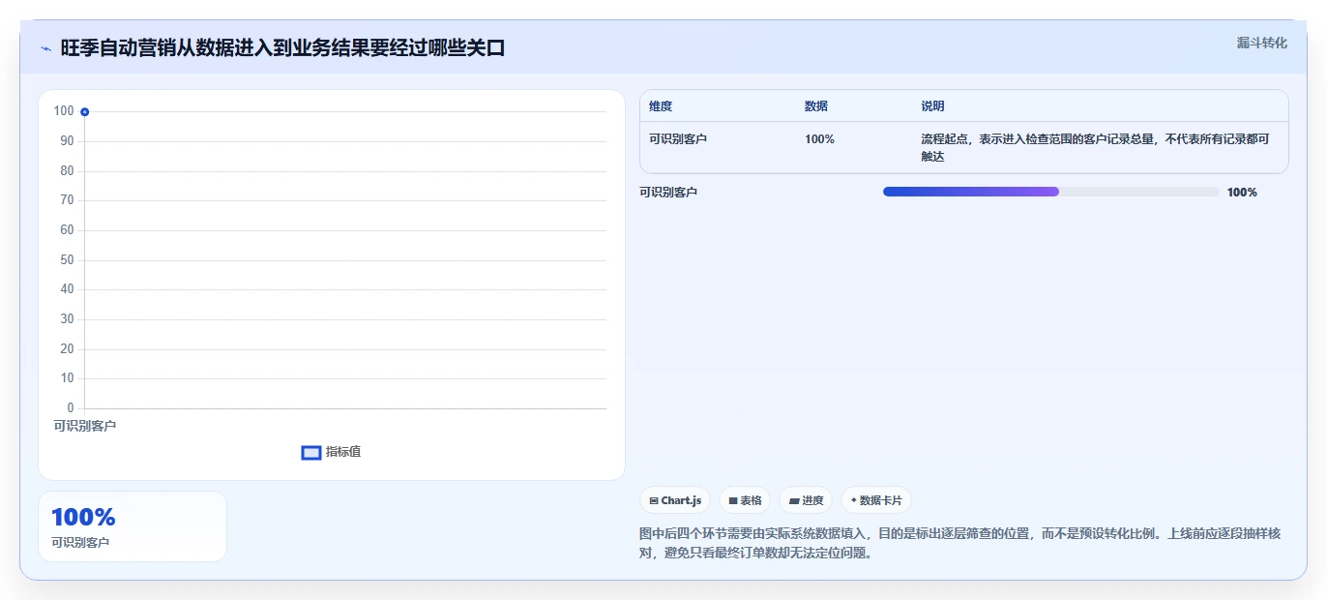Click the y-axis label 0
The height and width of the screenshot is (600, 1327).
[x=71, y=408]
